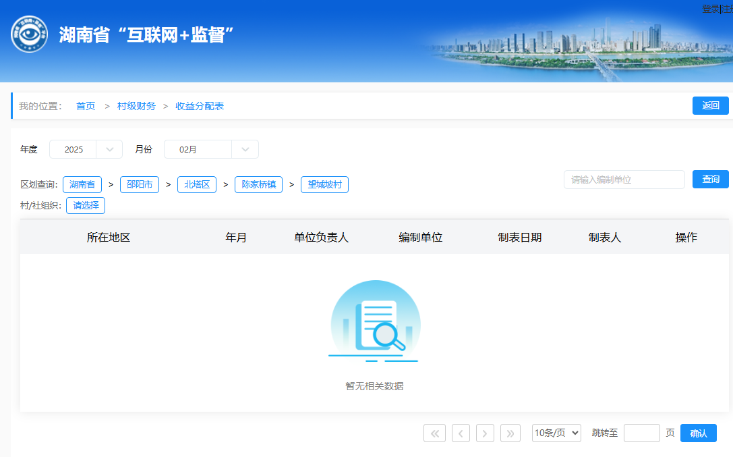Expand the 月份 02月 dropdown arrow
This screenshot has height=457, width=733.
245,149
